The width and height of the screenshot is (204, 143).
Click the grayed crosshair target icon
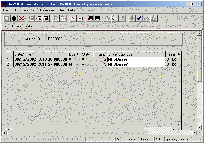[x=107, y=19]
